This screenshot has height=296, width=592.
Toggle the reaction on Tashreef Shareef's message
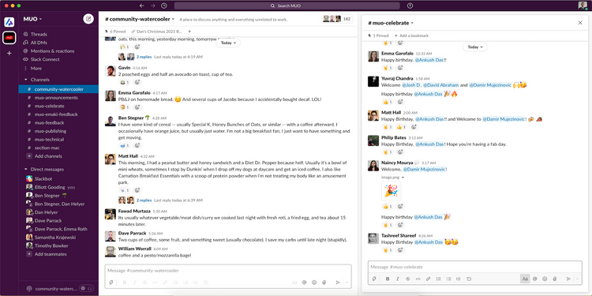pyautogui.click(x=388, y=250)
